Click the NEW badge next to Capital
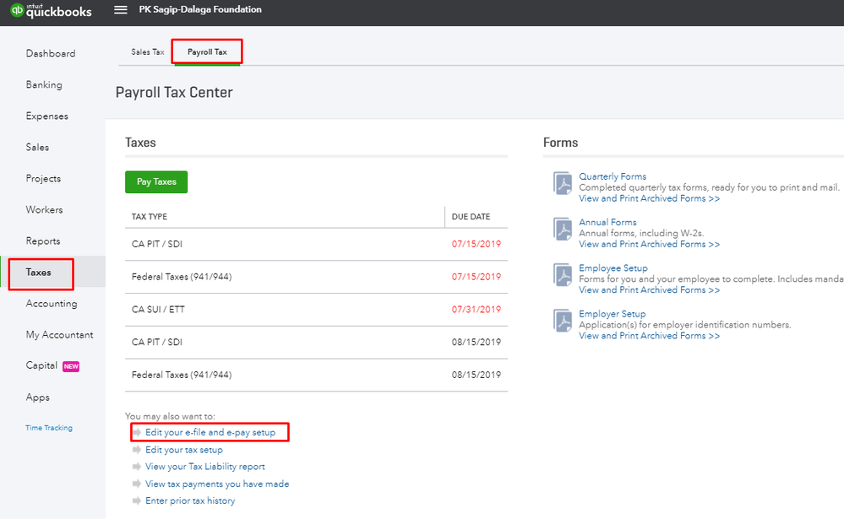Viewport: 844px width, 519px height. tap(71, 366)
